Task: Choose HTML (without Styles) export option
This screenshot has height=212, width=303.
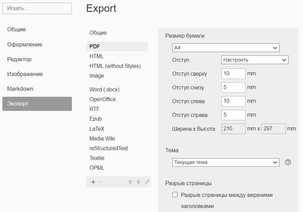Action: click(115, 66)
